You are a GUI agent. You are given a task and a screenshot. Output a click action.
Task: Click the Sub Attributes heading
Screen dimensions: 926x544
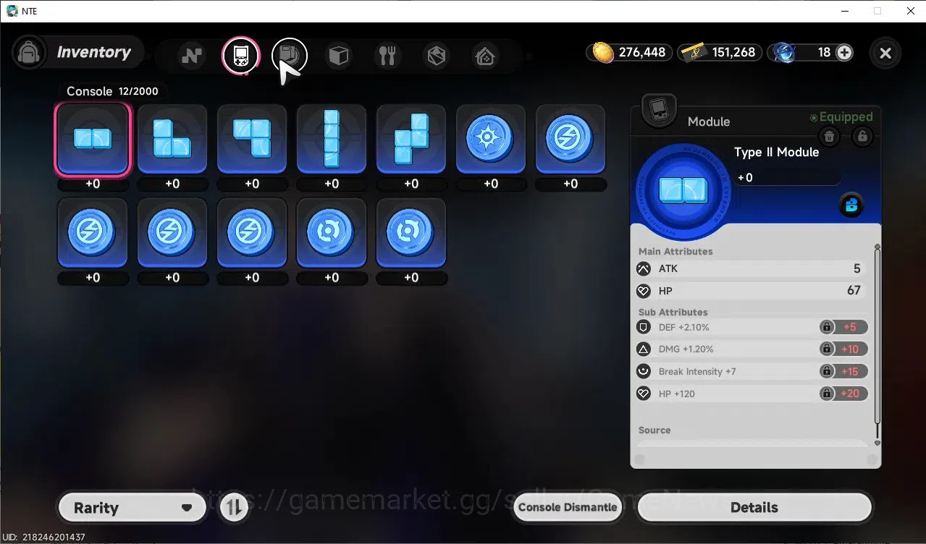point(673,313)
